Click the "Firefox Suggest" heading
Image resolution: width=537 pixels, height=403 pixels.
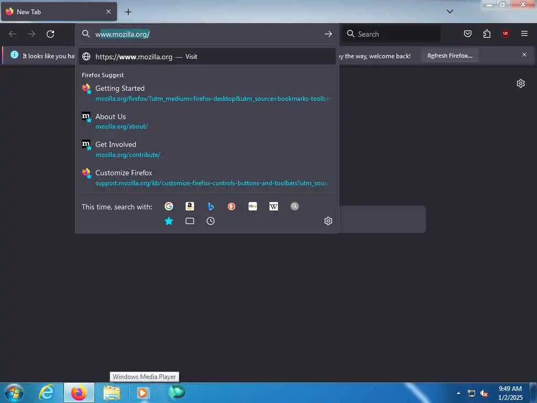[103, 75]
